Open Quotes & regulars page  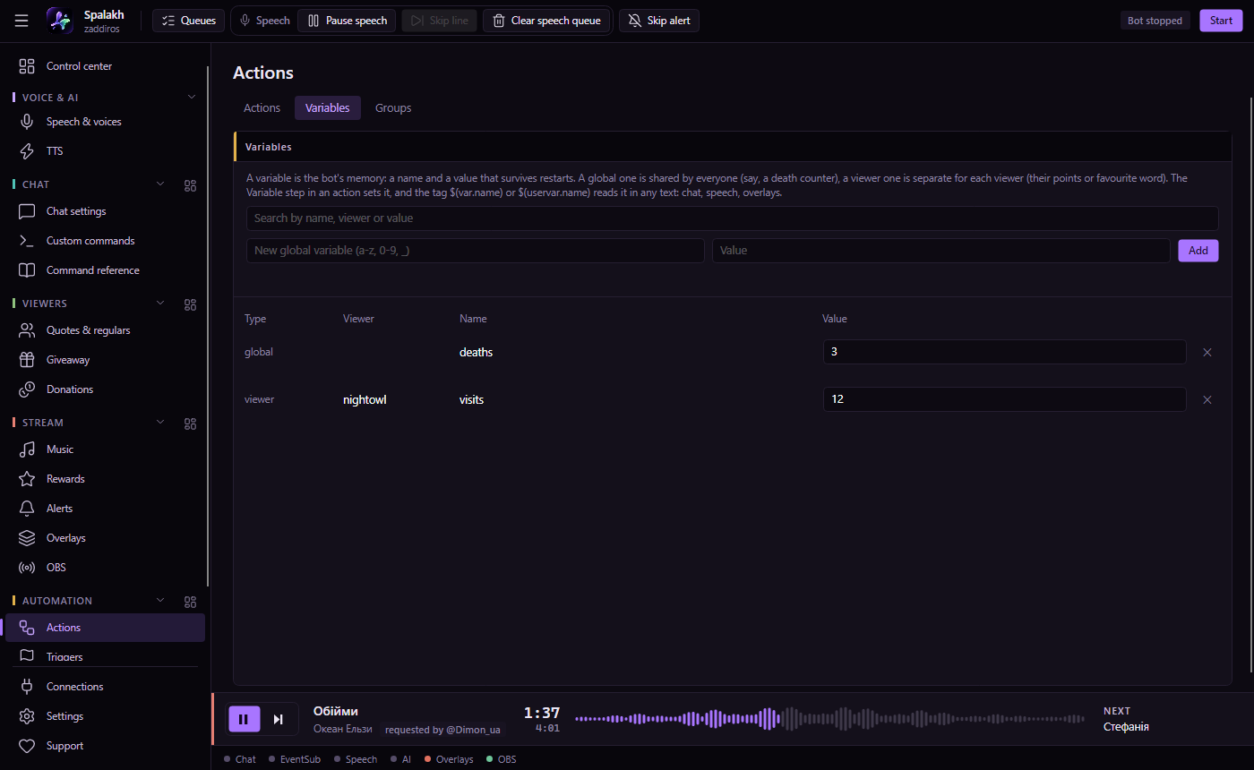[105, 330]
